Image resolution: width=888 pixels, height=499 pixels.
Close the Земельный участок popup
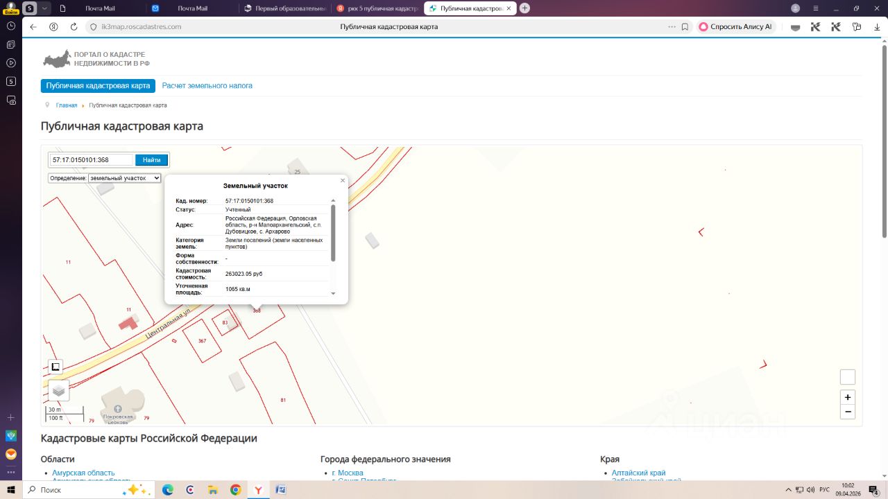point(342,180)
